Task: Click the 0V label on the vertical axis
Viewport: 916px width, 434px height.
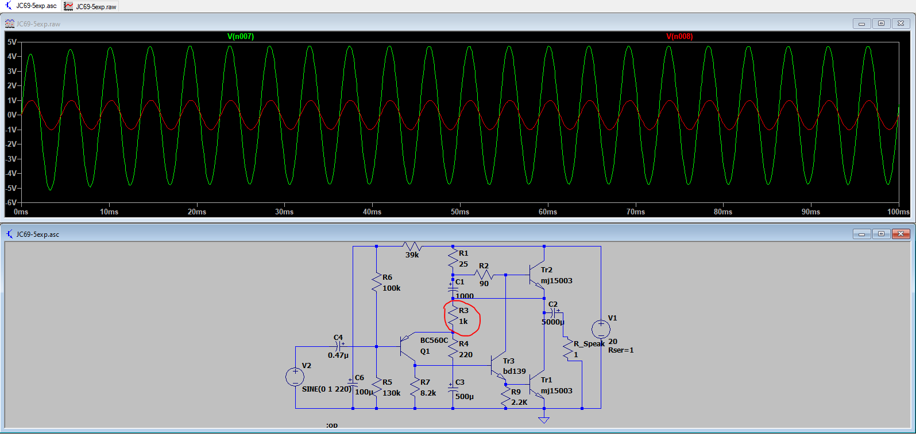Action: tap(11, 115)
